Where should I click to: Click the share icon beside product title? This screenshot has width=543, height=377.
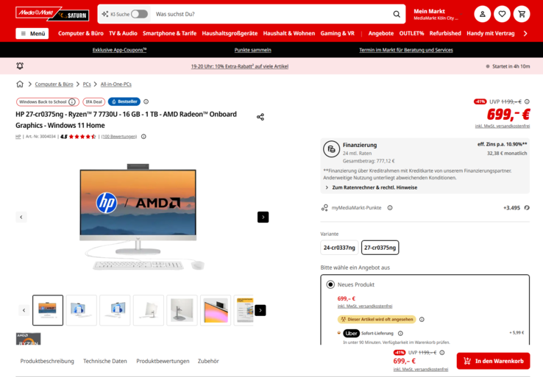(x=260, y=117)
